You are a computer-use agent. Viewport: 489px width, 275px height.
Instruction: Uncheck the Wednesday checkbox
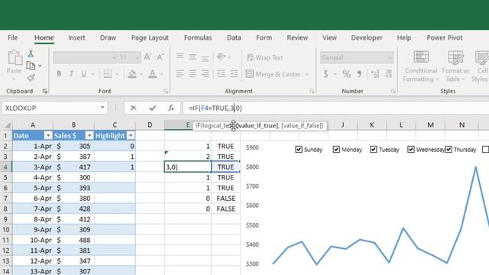[x=411, y=150]
